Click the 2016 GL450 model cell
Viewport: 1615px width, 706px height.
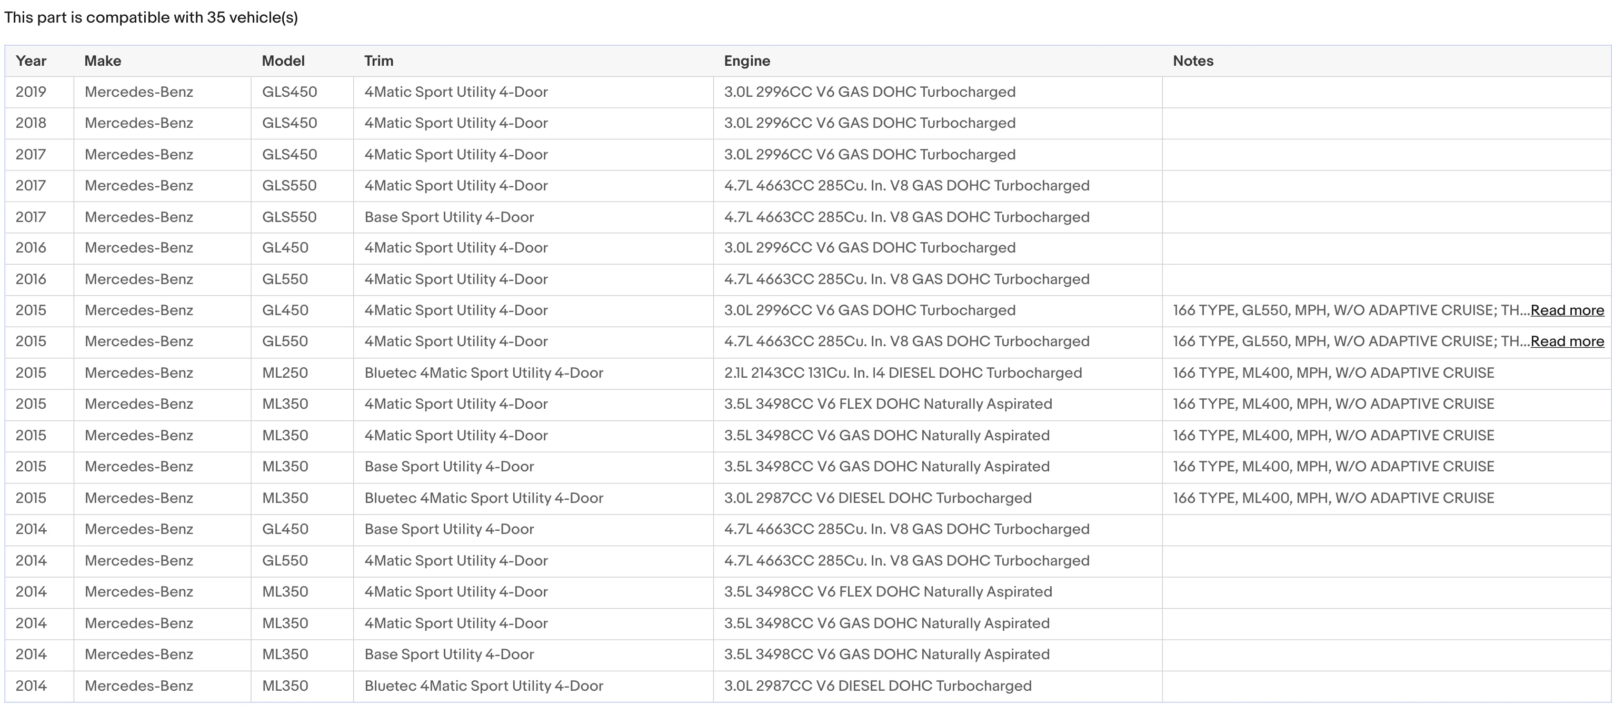(302, 248)
